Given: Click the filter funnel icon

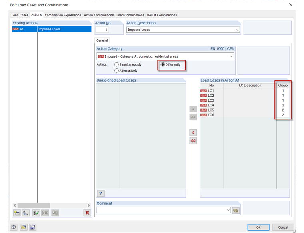Looking at the screenshot, I should [x=101, y=193].
